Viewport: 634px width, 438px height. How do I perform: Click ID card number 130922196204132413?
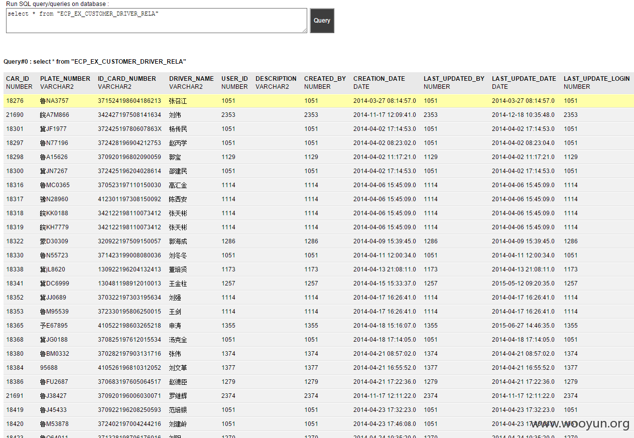point(130,269)
